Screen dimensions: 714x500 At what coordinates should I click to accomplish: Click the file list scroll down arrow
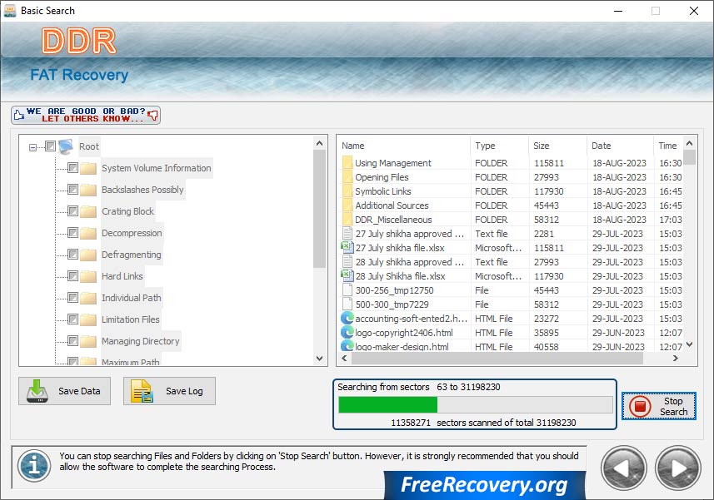[689, 344]
